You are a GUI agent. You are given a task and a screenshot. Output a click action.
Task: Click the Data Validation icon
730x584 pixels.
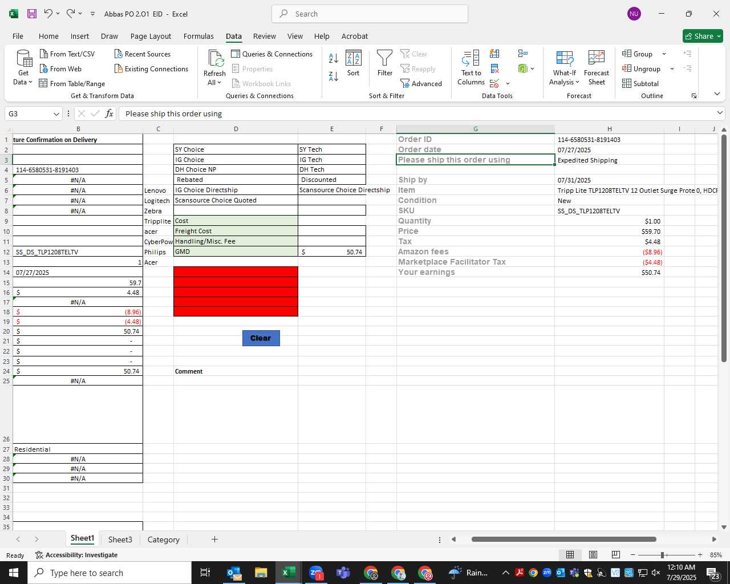[x=494, y=83]
